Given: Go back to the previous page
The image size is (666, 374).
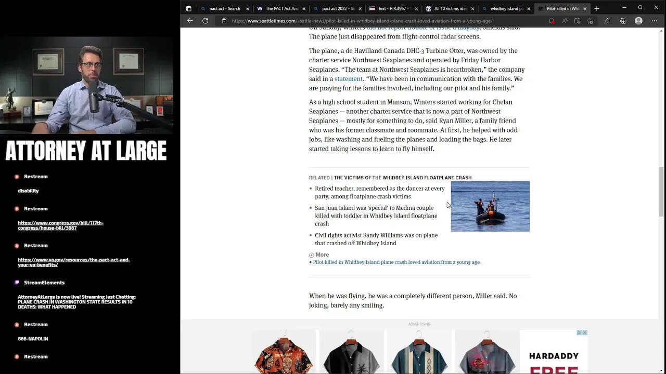Looking at the screenshot, I should pyautogui.click(x=190, y=21).
